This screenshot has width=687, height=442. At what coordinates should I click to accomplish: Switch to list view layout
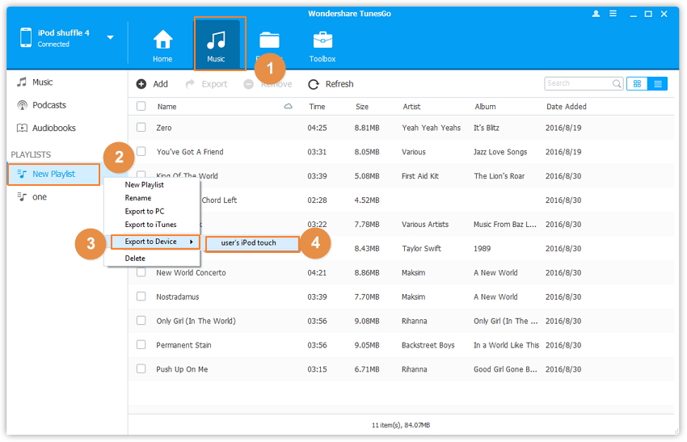(x=658, y=84)
